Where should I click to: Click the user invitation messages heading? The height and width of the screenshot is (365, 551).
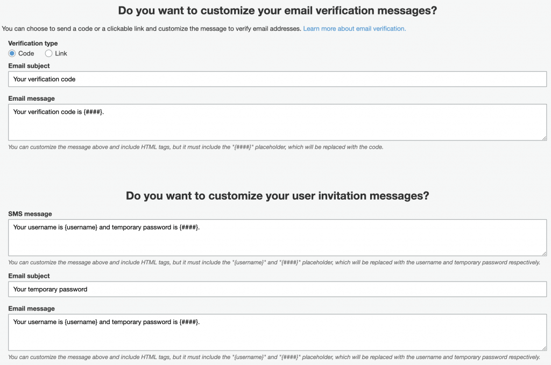pyautogui.click(x=277, y=195)
